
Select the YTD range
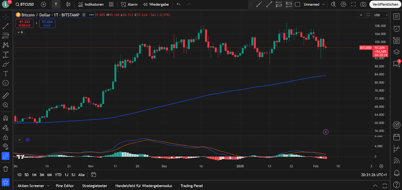click(x=58, y=175)
